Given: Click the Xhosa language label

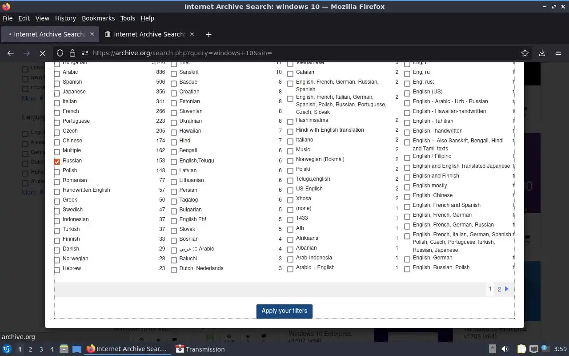Looking at the screenshot, I should click(x=304, y=198).
